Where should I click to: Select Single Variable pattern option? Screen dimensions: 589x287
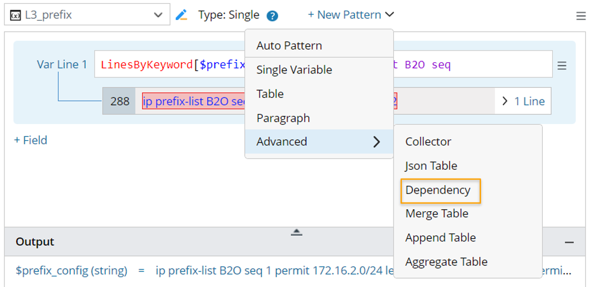(294, 70)
